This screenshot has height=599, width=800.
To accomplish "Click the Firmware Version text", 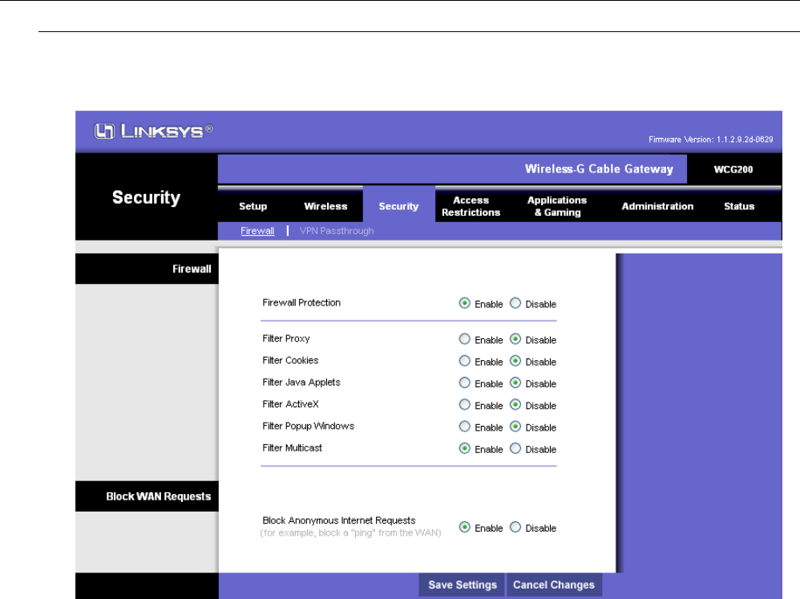I will pos(711,140).
